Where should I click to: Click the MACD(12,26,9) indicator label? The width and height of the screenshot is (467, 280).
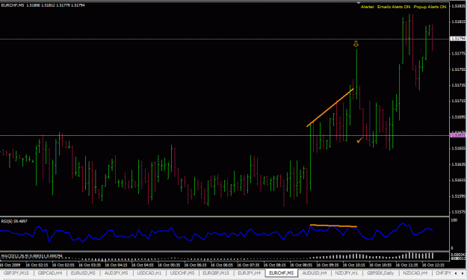tap(31, 255)
